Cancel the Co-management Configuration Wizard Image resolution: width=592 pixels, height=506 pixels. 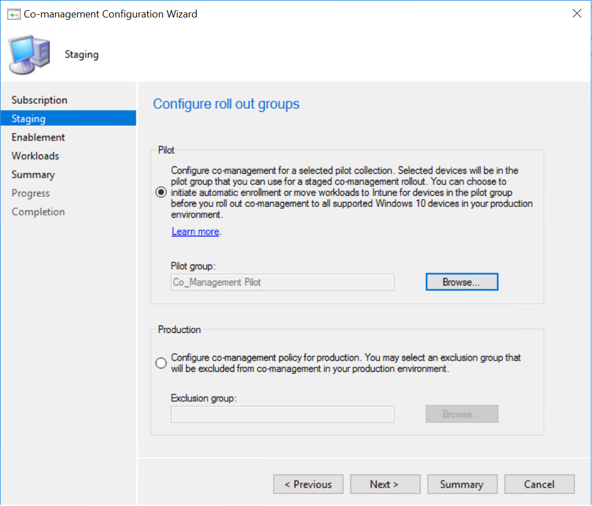click(539, 484)
